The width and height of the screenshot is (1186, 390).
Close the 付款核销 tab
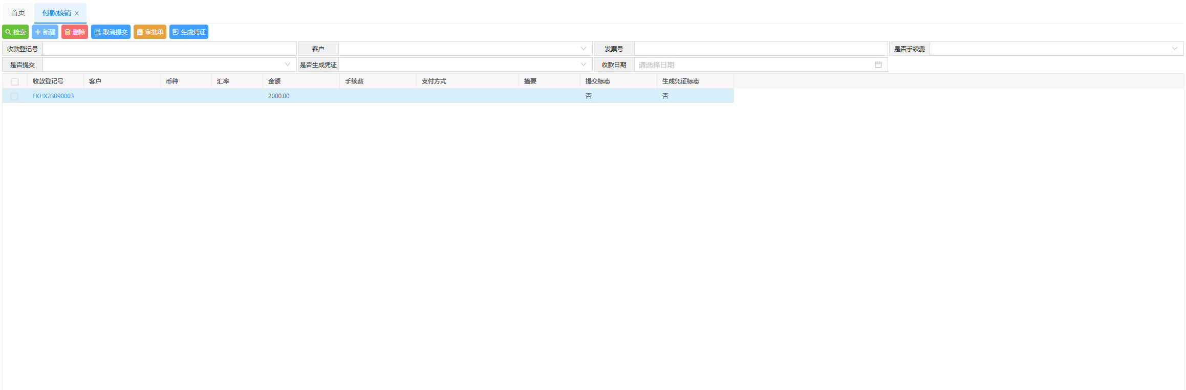point(77,13)
